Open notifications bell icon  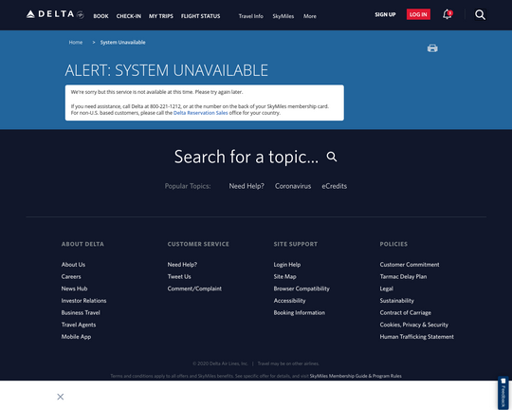click(448, 14)
